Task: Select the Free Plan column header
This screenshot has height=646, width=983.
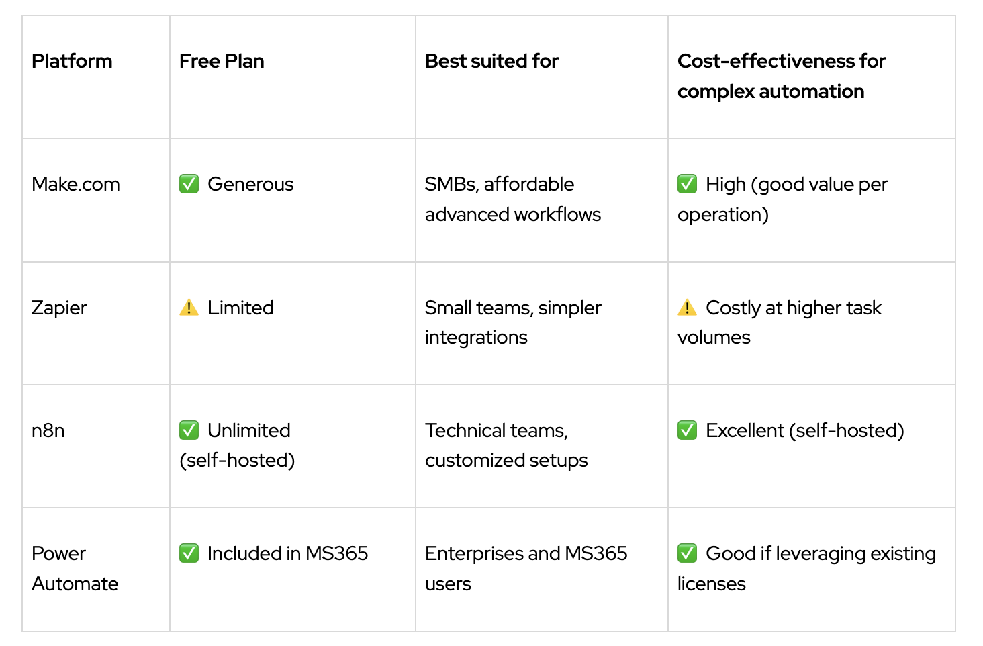Action: pyautogui.click(x=222, y=61)
